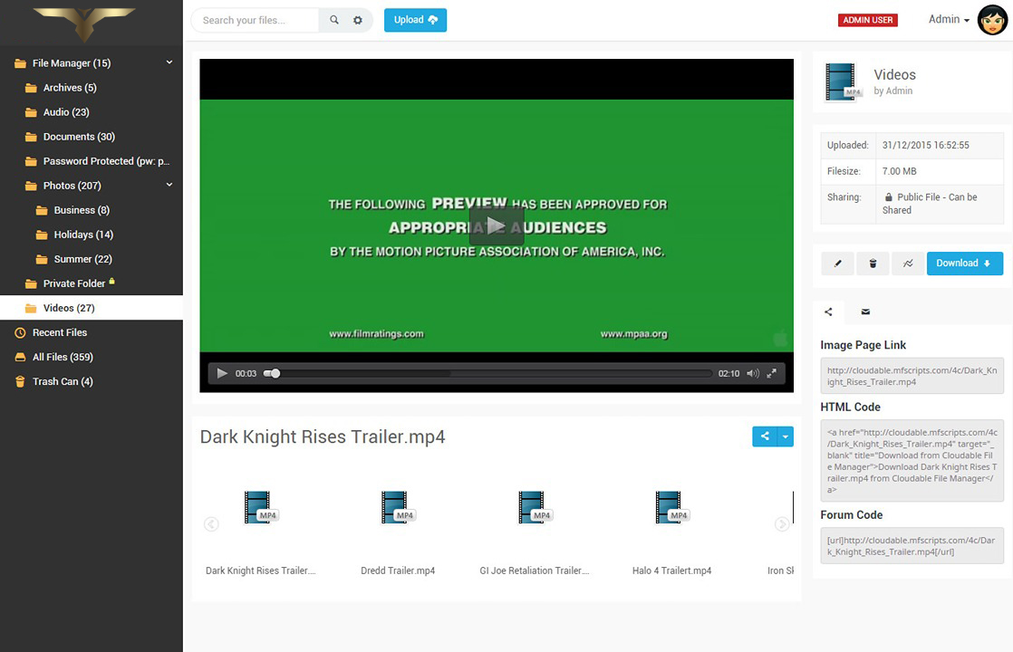Open the file statistics chart icon
Screen dimensions: 1013x652
coord(907,264)
